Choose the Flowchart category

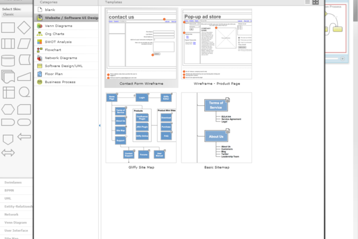(66, 50)
